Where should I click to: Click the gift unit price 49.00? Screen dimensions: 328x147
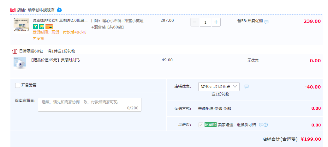point(167,60)
